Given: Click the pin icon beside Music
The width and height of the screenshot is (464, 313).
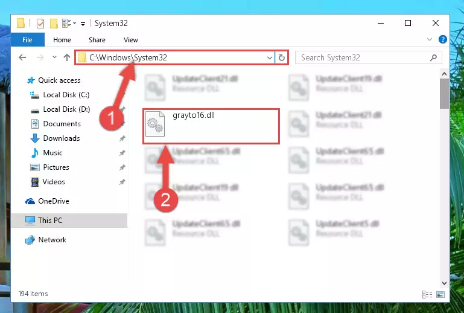Looking at the screenshot, I should coord(122,153).
